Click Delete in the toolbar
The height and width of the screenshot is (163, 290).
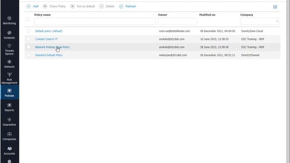(x=107, y=6)
